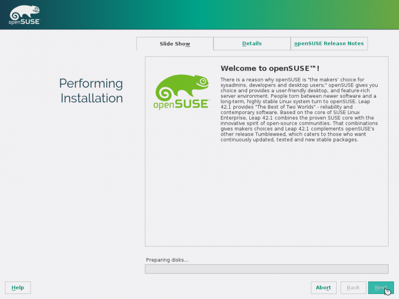Click the Next button
The image size is (399, 299).
381,288
